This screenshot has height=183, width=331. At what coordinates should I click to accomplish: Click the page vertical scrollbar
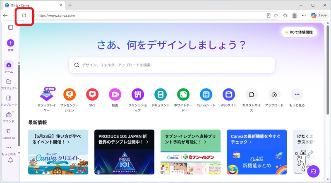click(x=328, y=69)
